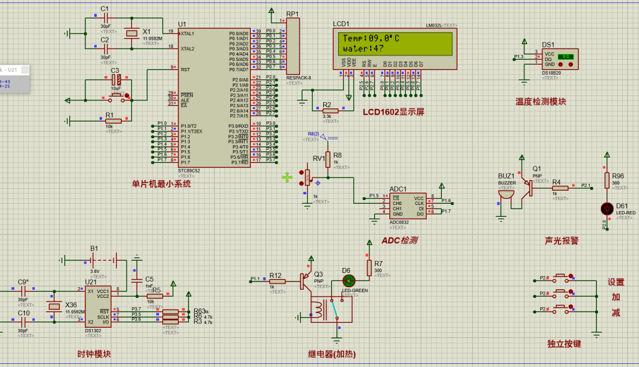This screenshot has height=367, width=639.
Task: Click the green LED D6
Action: pyautogui.click(x=348, y=281)
